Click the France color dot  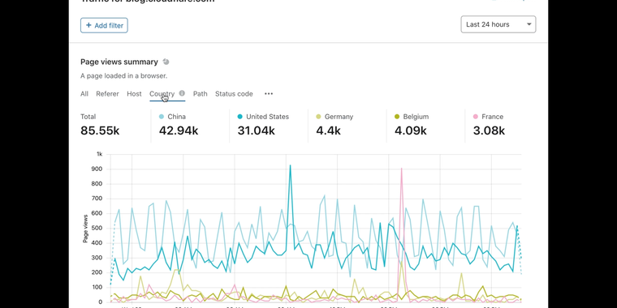(476, 117)
